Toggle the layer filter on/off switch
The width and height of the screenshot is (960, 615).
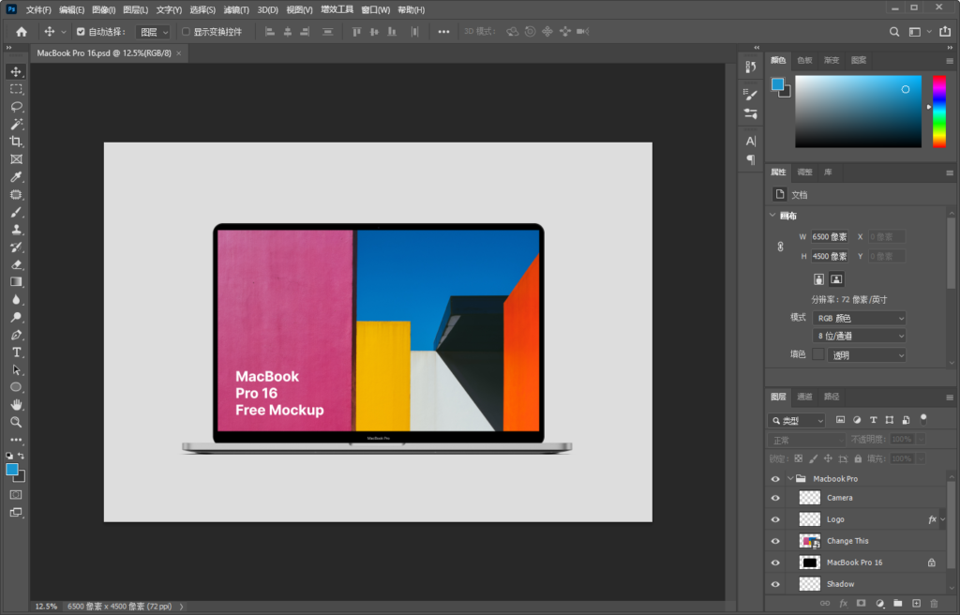click(x=923, y=420)
